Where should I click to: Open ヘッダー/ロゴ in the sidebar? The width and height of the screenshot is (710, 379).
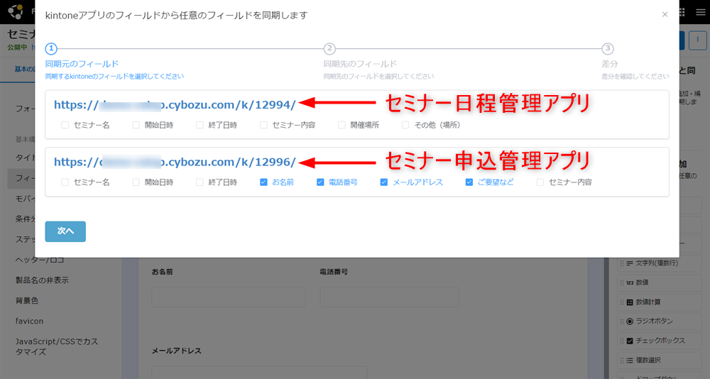click(x=40, y=260)
